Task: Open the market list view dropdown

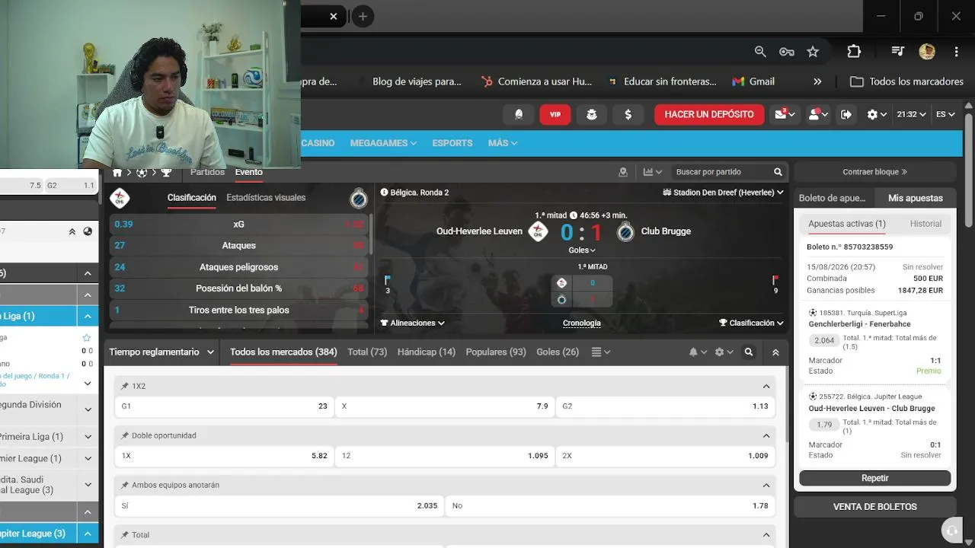Action: (601, 352)
